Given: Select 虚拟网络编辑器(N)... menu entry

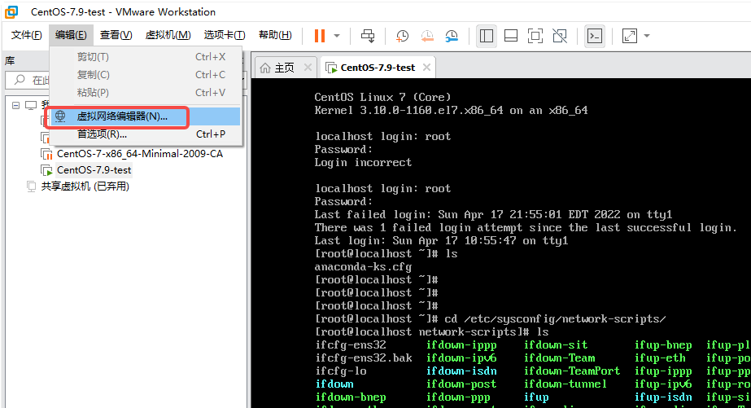Looking at the screenshot, I should [x=145, y=116].
